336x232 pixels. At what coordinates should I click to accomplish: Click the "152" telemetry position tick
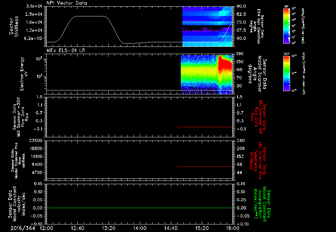pos(240,156)
